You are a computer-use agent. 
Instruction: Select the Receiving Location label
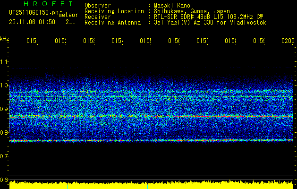point(114,11)
